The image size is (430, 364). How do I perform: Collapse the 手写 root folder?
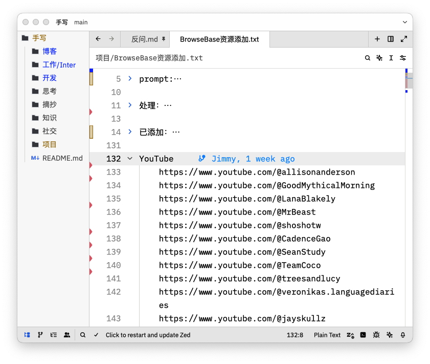tap(39, 38)
